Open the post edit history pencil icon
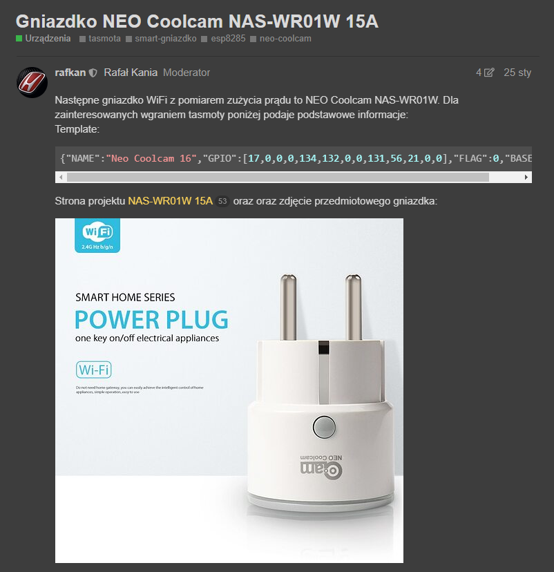 coord(489,73)
